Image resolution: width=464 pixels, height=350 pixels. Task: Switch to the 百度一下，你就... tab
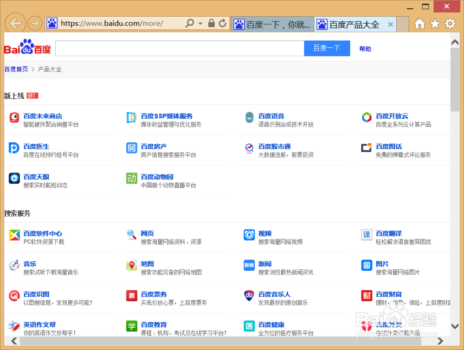tap(272, 24)
